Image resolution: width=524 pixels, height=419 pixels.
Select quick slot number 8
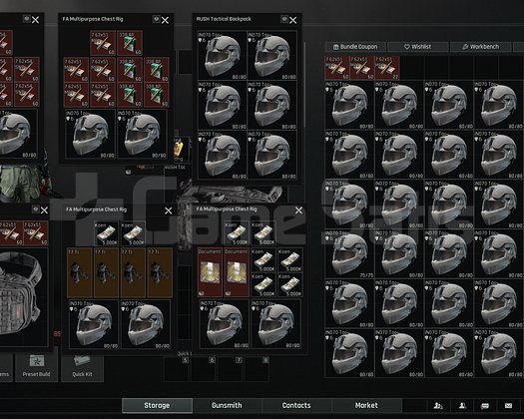(x=257, y=369)
